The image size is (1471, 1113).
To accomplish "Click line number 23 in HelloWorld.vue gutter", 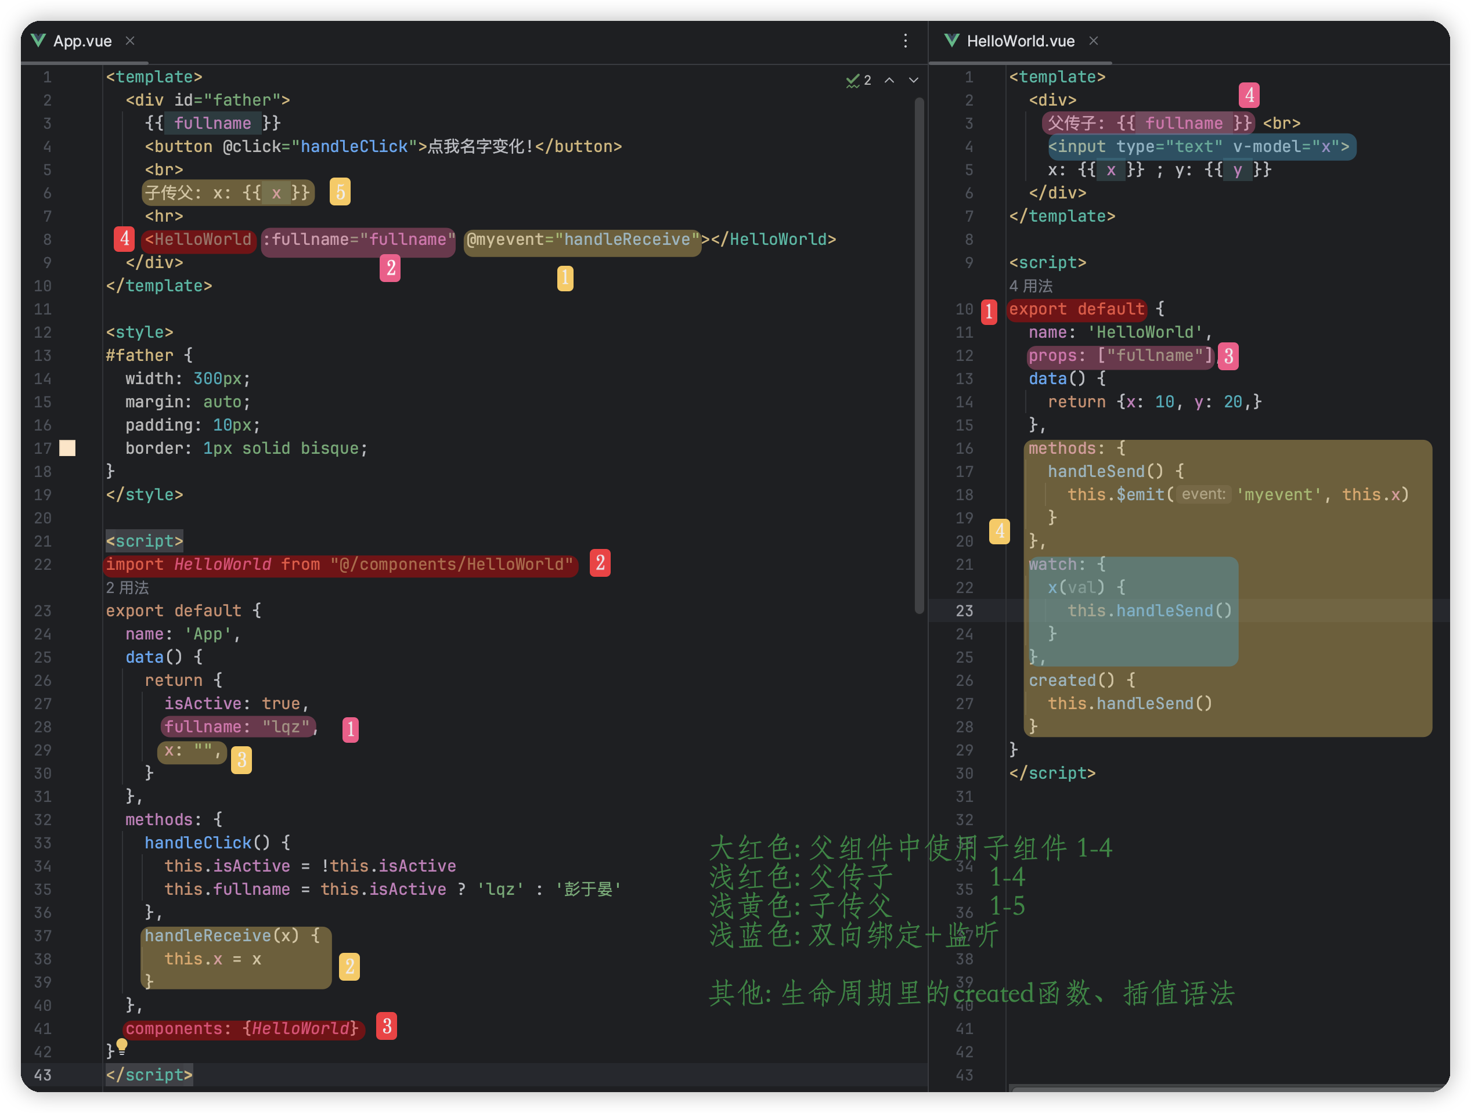I will click(x=964, y=611).
